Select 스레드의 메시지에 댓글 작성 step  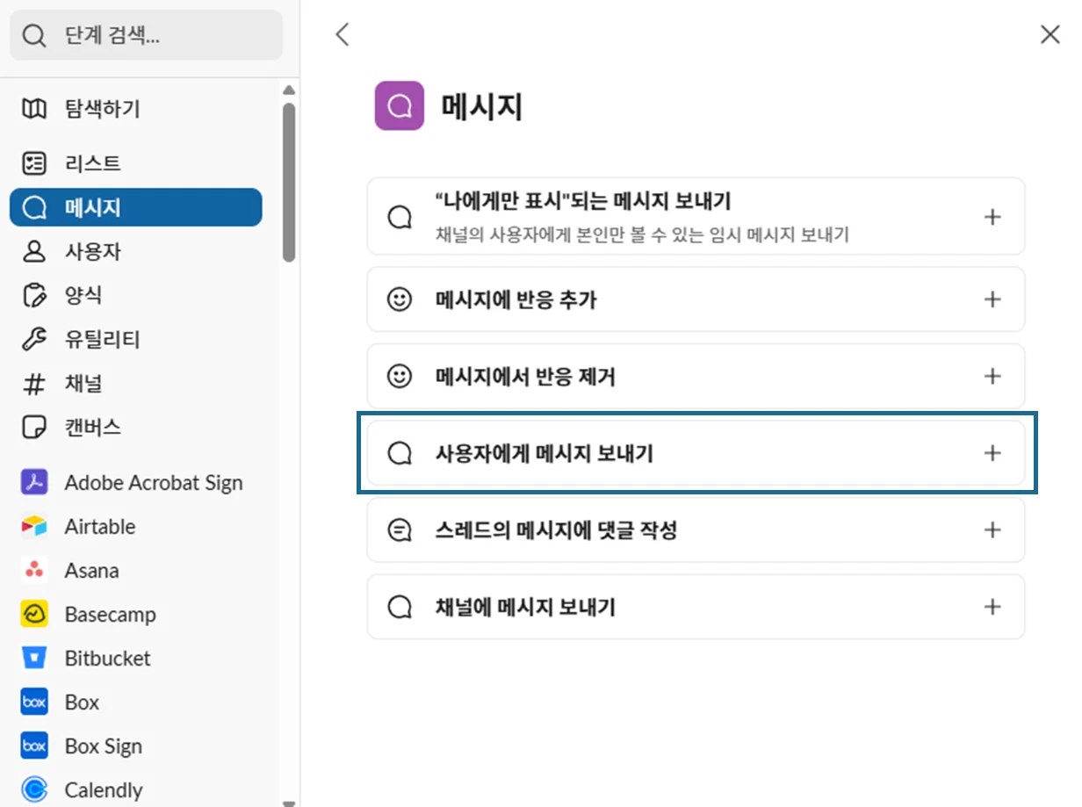coord(556,530)
